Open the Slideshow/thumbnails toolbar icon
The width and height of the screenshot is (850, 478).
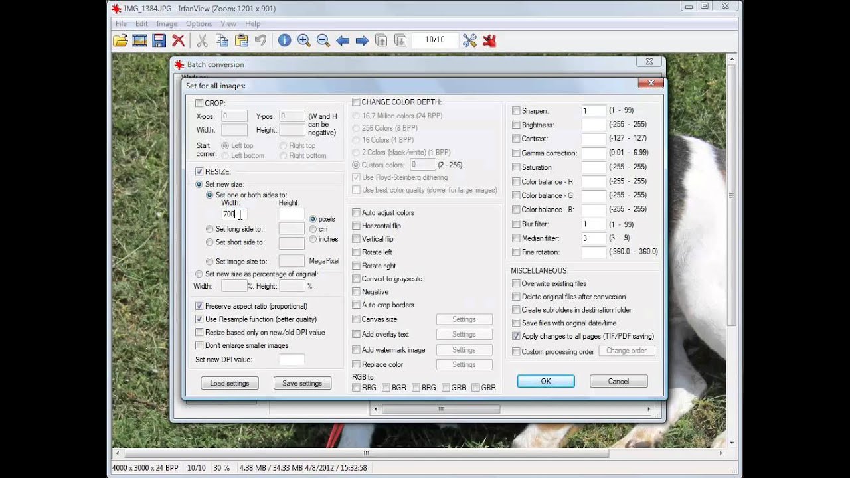coord(139,40)
